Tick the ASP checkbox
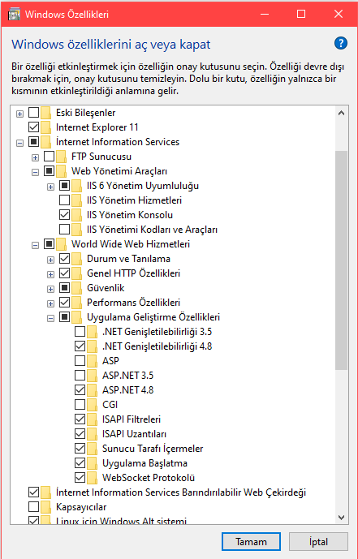 [80, 361]
